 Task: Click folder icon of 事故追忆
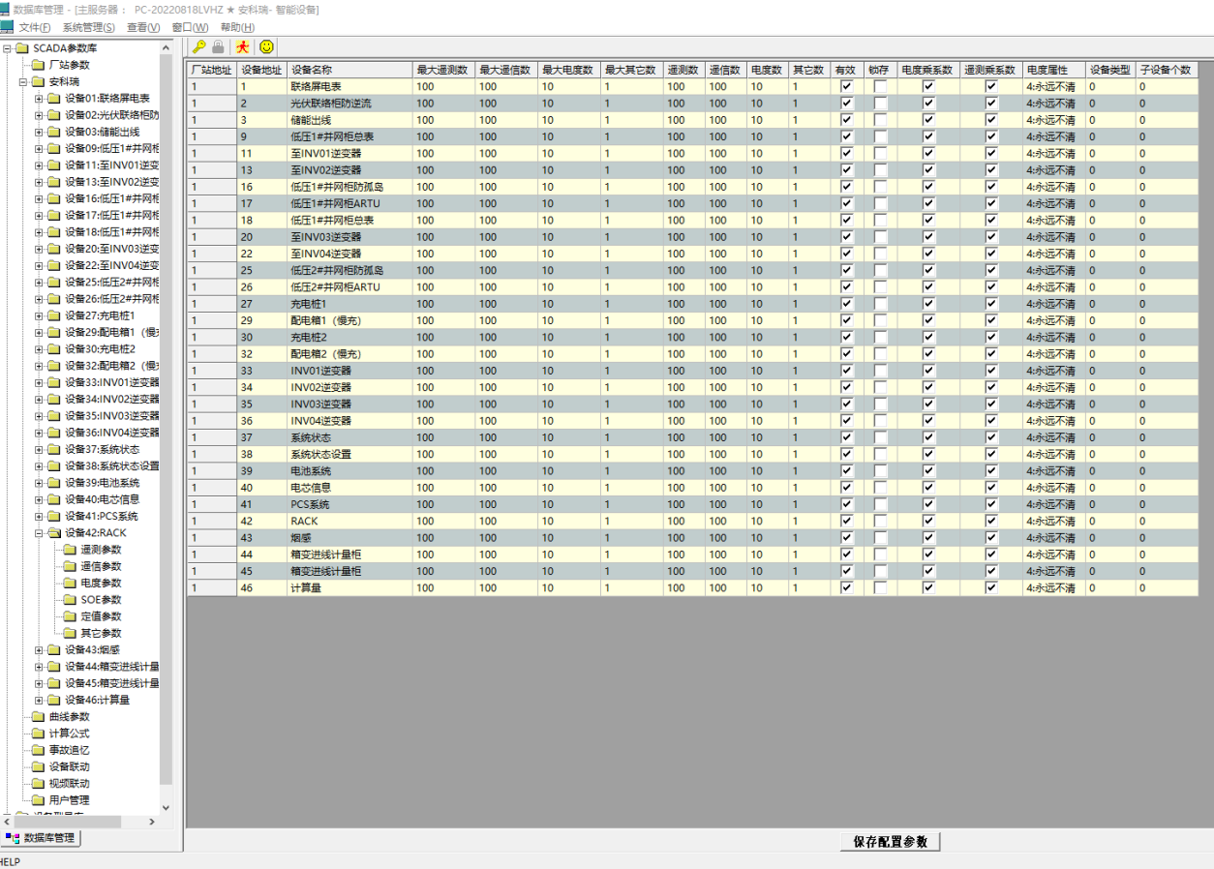(x=38, y=750)
